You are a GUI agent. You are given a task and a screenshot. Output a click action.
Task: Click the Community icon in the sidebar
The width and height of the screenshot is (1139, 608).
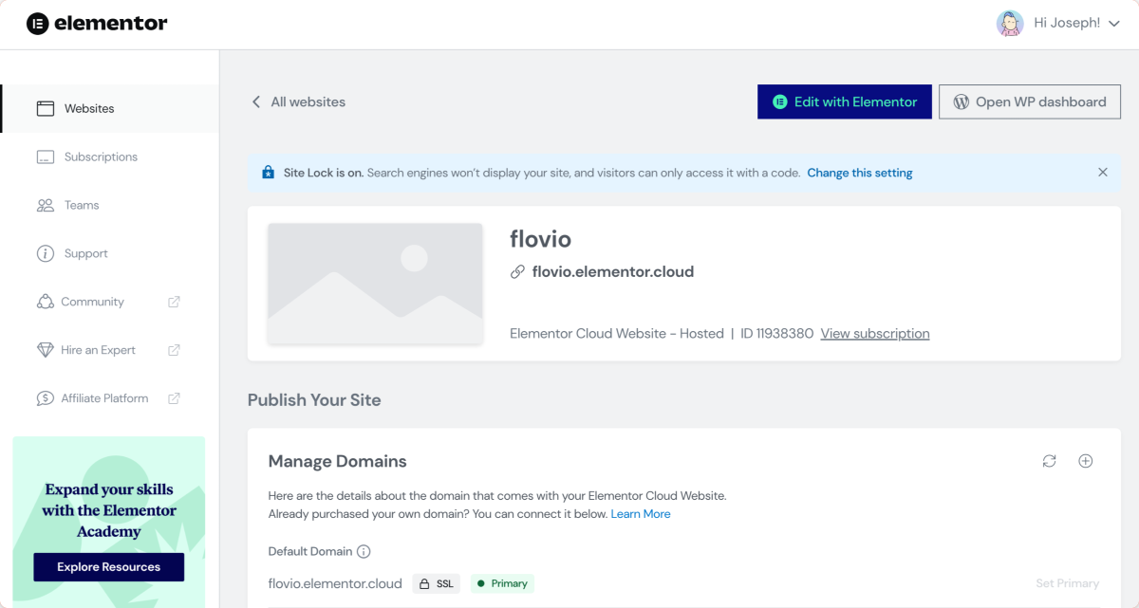point(46,302)
